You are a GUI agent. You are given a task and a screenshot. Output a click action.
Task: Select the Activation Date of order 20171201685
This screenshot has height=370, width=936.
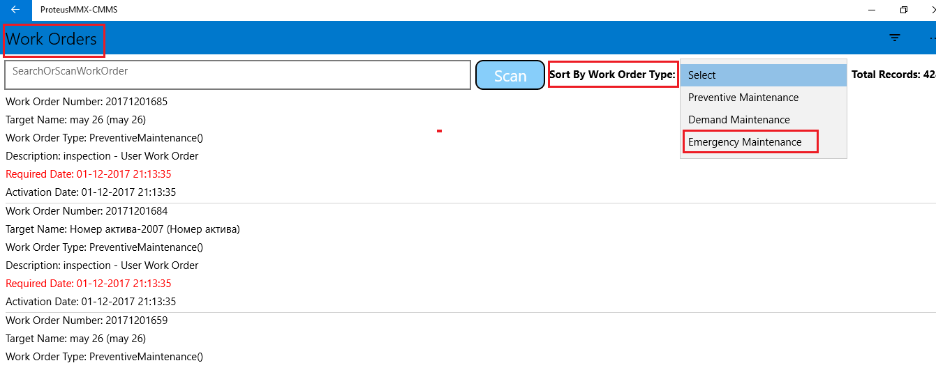91,192
